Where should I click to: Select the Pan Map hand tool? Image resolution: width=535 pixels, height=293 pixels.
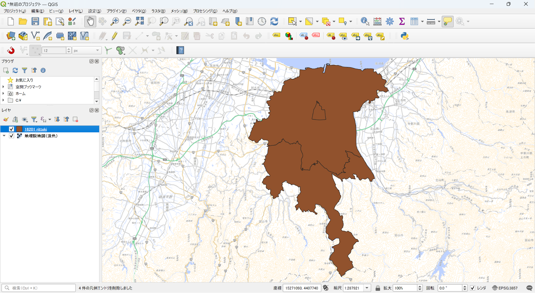click(x=90, y=21)
